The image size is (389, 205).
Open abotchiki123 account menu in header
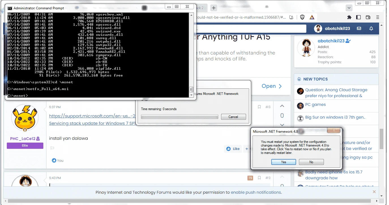[332, 29]
